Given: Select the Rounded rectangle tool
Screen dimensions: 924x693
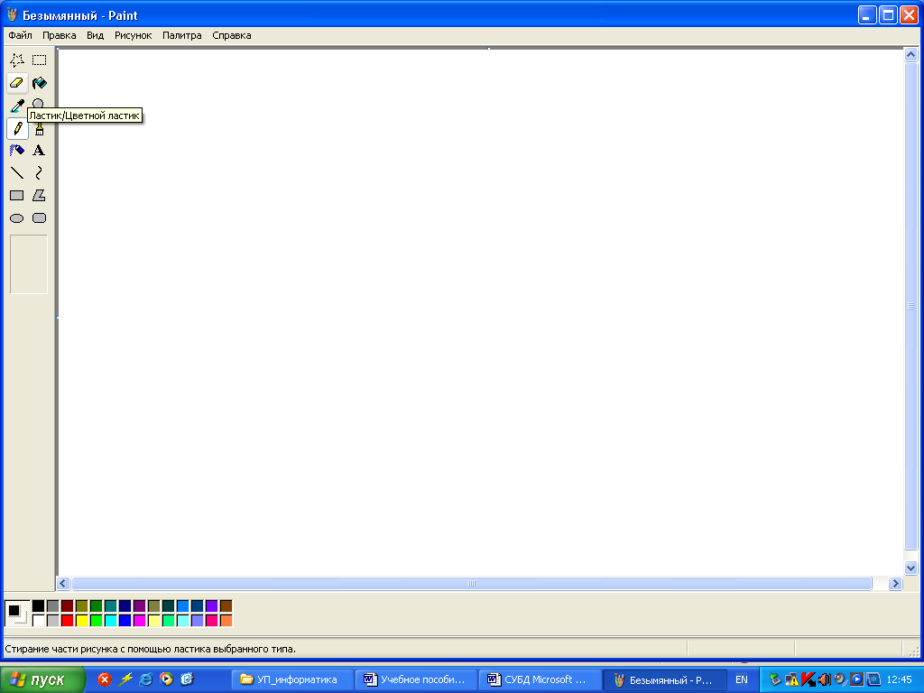Looking at the screenshot, I should 39,218.
